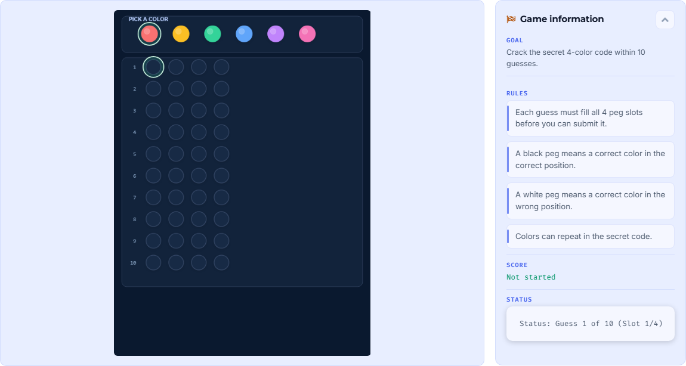This screenshot has height=366, width=686.
Task: Click the rule explaining black pegs
Action: (590, 160)
